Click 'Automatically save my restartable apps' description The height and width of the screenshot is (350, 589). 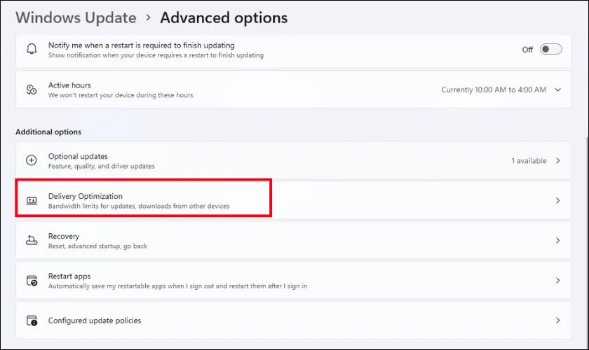click(x=177, y=286)
